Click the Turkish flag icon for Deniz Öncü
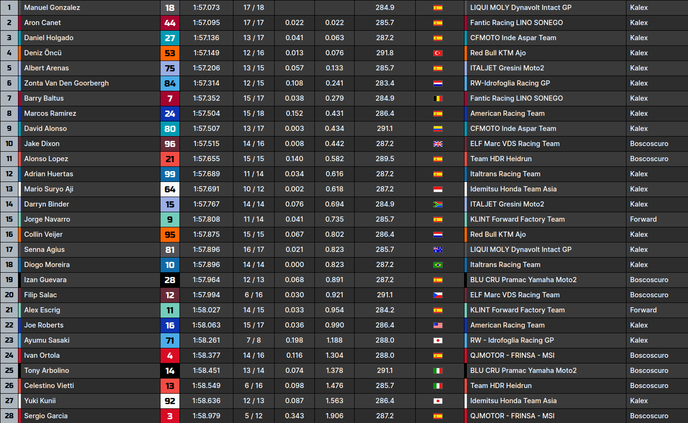Screen dimensions: 688x423 438,53
